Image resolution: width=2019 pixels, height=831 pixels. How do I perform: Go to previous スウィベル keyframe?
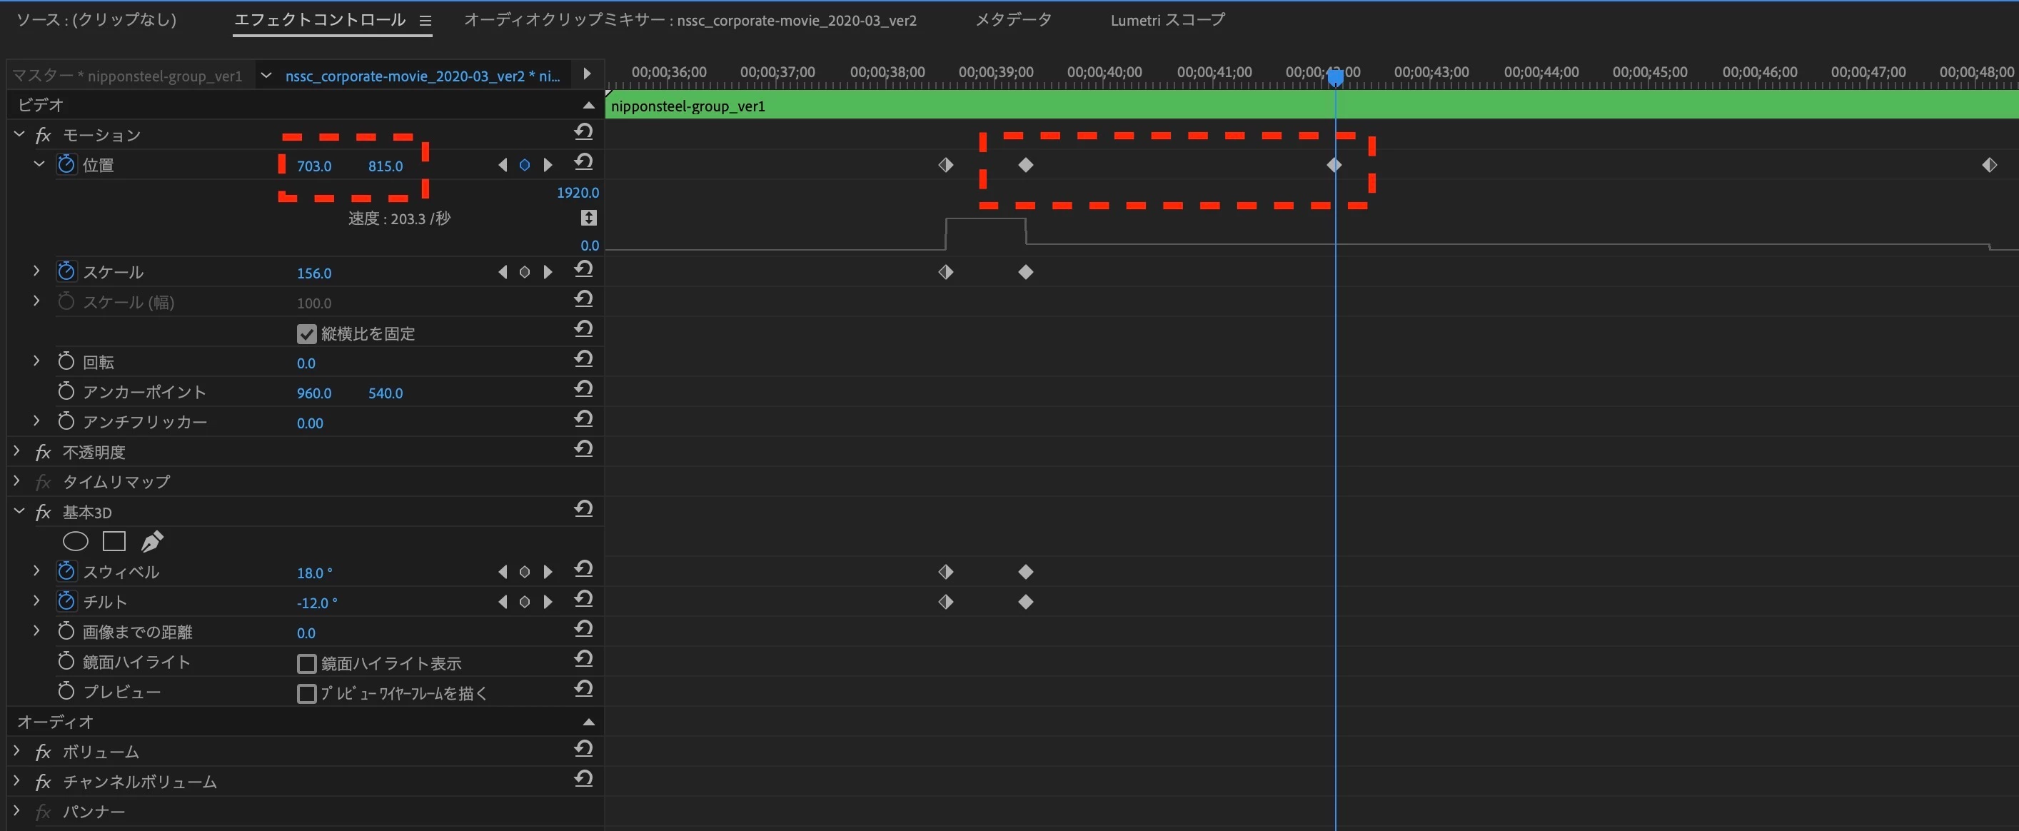click(x=503, y=573)
